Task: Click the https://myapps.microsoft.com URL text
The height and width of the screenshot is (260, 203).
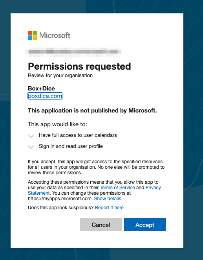Action: click(60, 199)
